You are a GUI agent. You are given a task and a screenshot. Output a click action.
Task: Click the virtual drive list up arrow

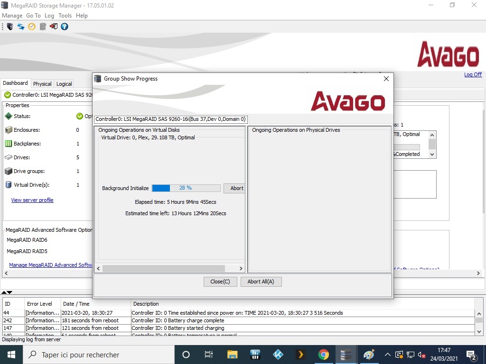click(x=432, y=135)
